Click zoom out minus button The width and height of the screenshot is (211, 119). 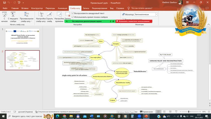coord(181,112)
